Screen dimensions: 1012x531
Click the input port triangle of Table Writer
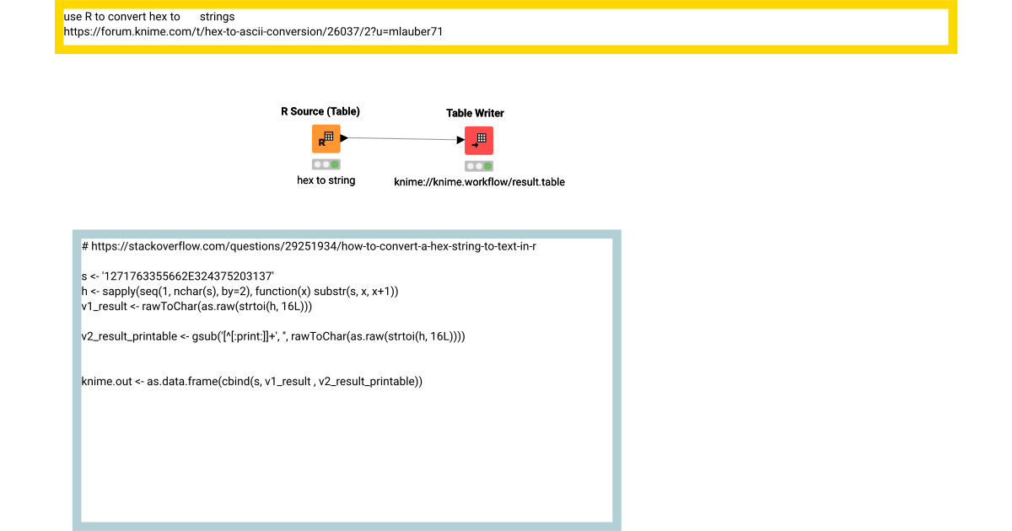tap(460, 140)
